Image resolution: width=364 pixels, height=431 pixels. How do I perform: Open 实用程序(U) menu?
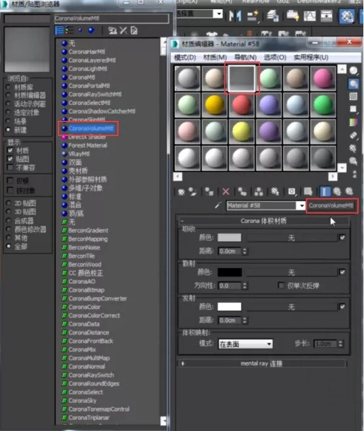point(311,57)
